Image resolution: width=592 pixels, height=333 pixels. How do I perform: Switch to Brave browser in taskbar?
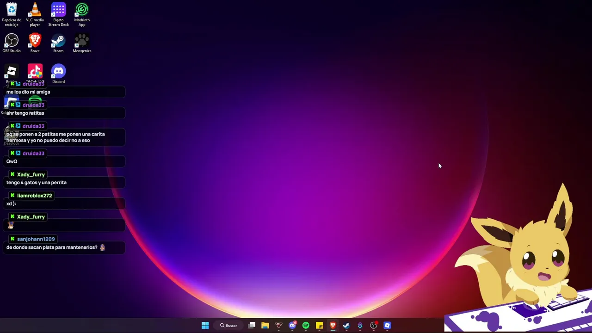tap(333, 326)
